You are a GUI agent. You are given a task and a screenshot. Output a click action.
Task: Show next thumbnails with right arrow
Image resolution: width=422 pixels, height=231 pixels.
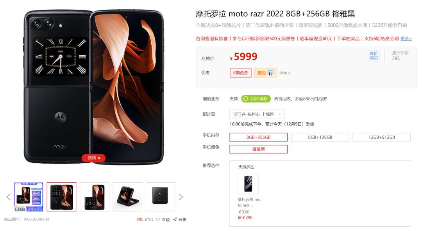(x=181, y=197)
